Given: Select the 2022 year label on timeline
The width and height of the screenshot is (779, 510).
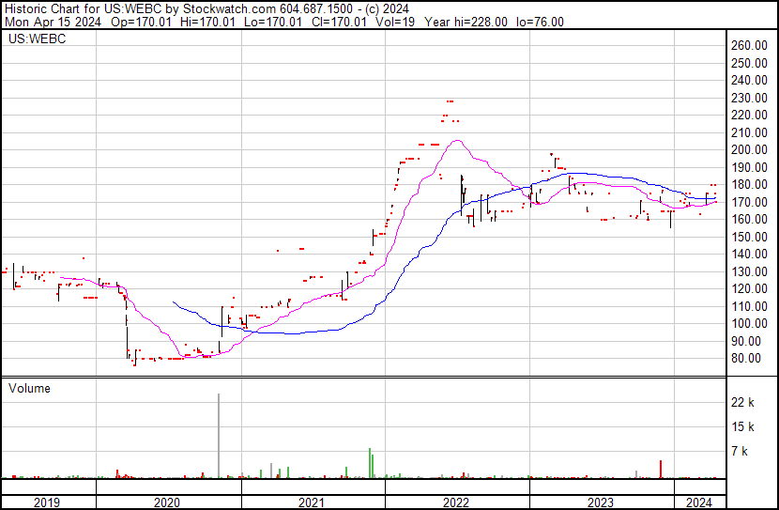Looking at the screenshot, I should [x=455, y=502].
